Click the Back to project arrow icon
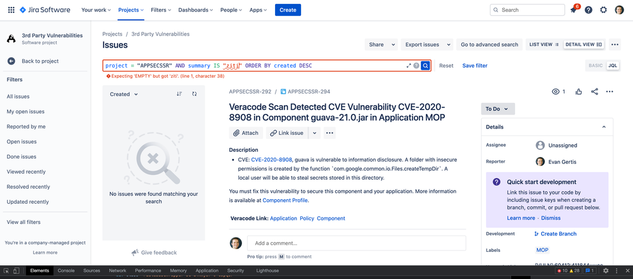 [x=11, y=61]
